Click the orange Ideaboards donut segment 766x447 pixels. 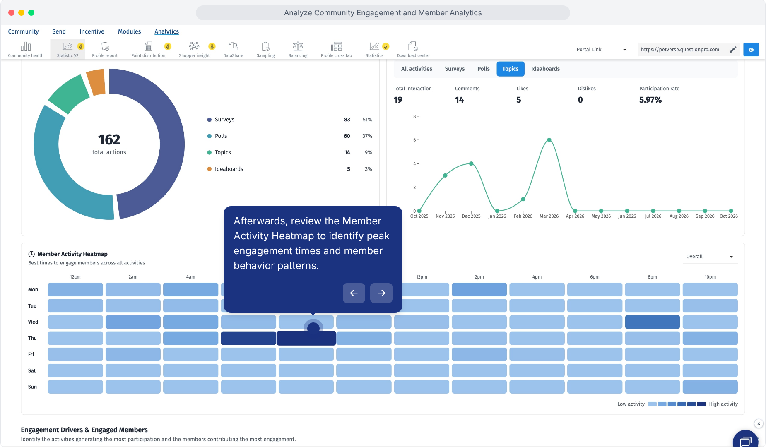[96, 82]
